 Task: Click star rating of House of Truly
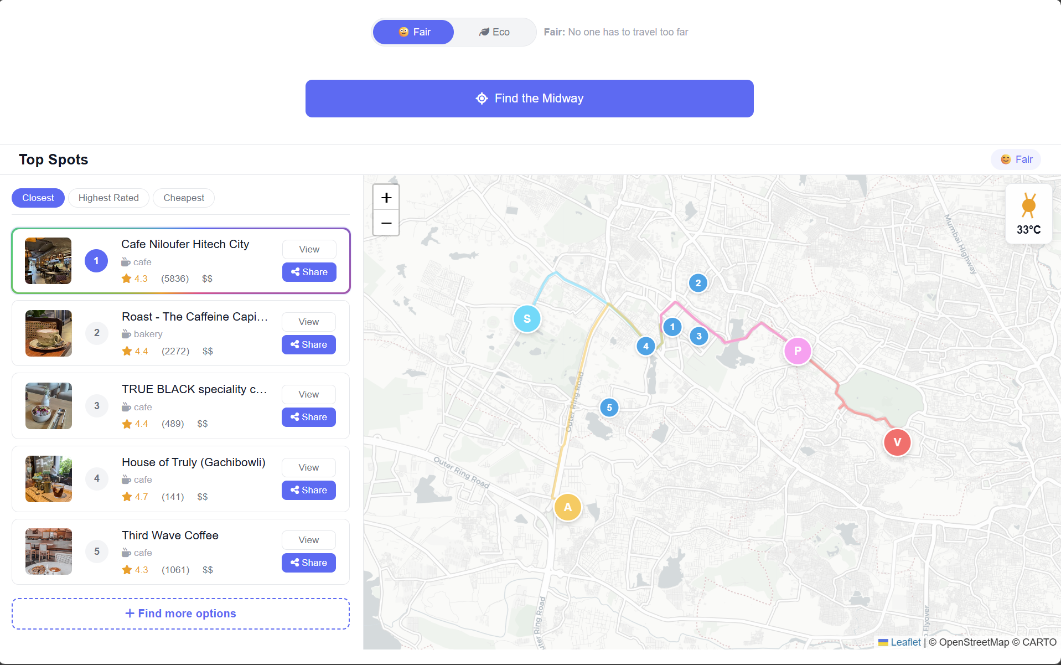(x=135, y=497)
